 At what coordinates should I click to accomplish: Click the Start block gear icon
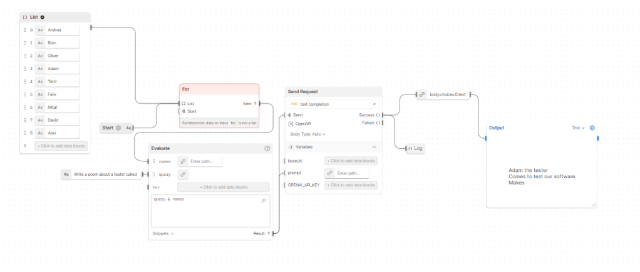click(118, 128)
